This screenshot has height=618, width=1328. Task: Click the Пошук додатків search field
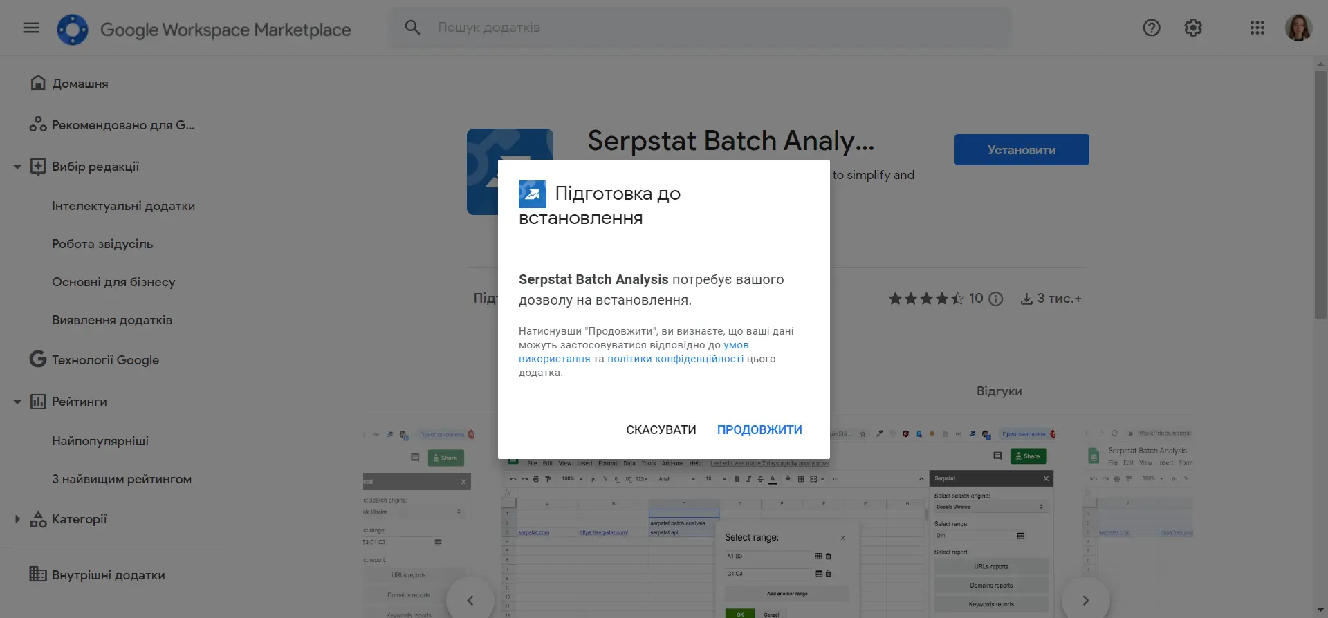coord(699,28)
